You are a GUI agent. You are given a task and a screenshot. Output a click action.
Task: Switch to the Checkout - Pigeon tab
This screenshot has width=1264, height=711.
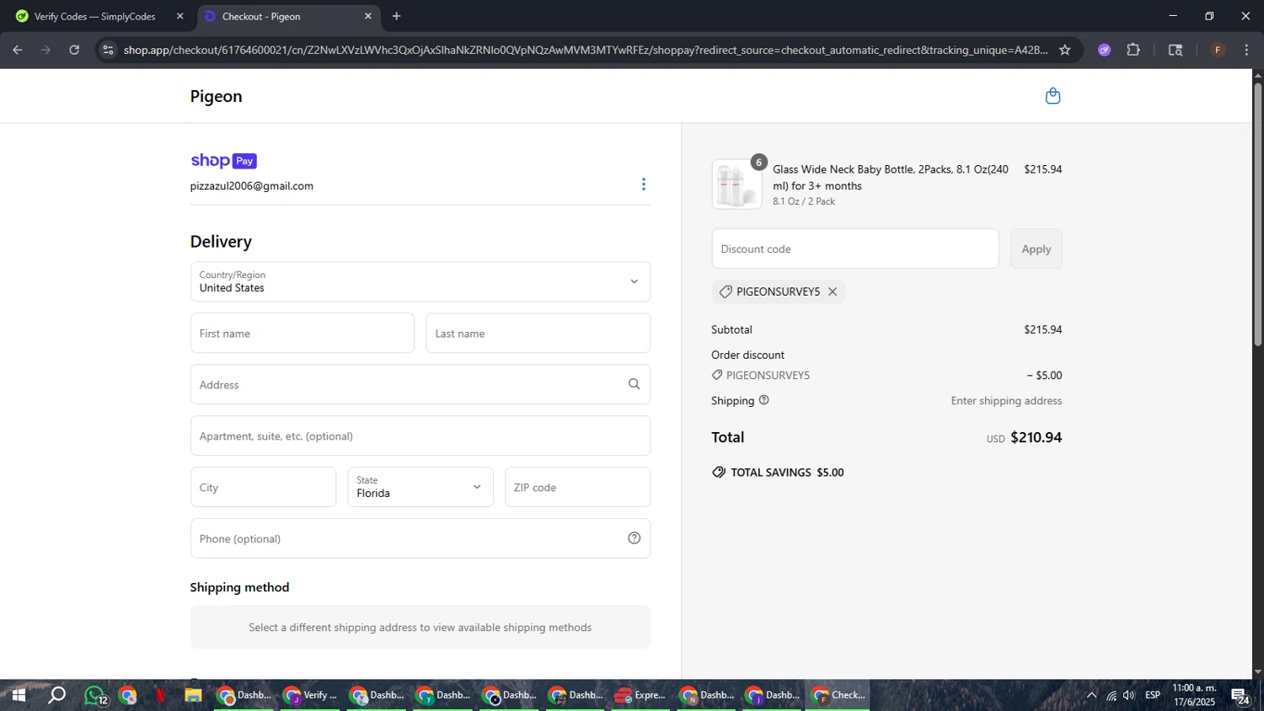click(288, 16)
